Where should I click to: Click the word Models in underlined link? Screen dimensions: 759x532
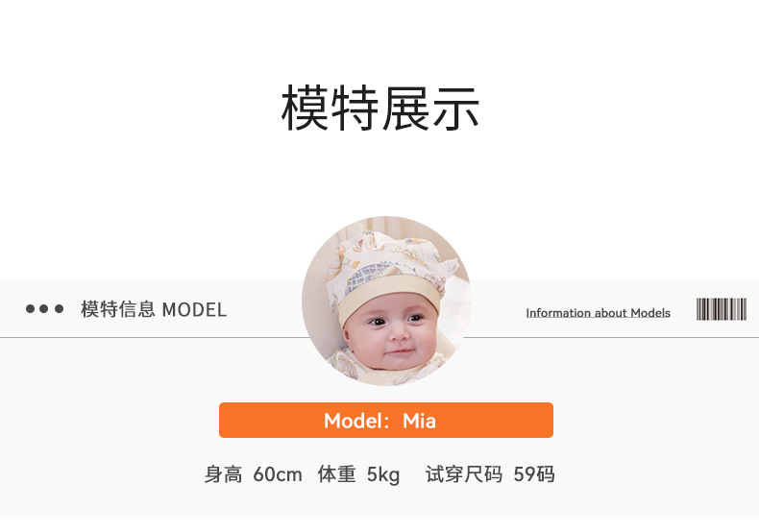pos(650,313)
